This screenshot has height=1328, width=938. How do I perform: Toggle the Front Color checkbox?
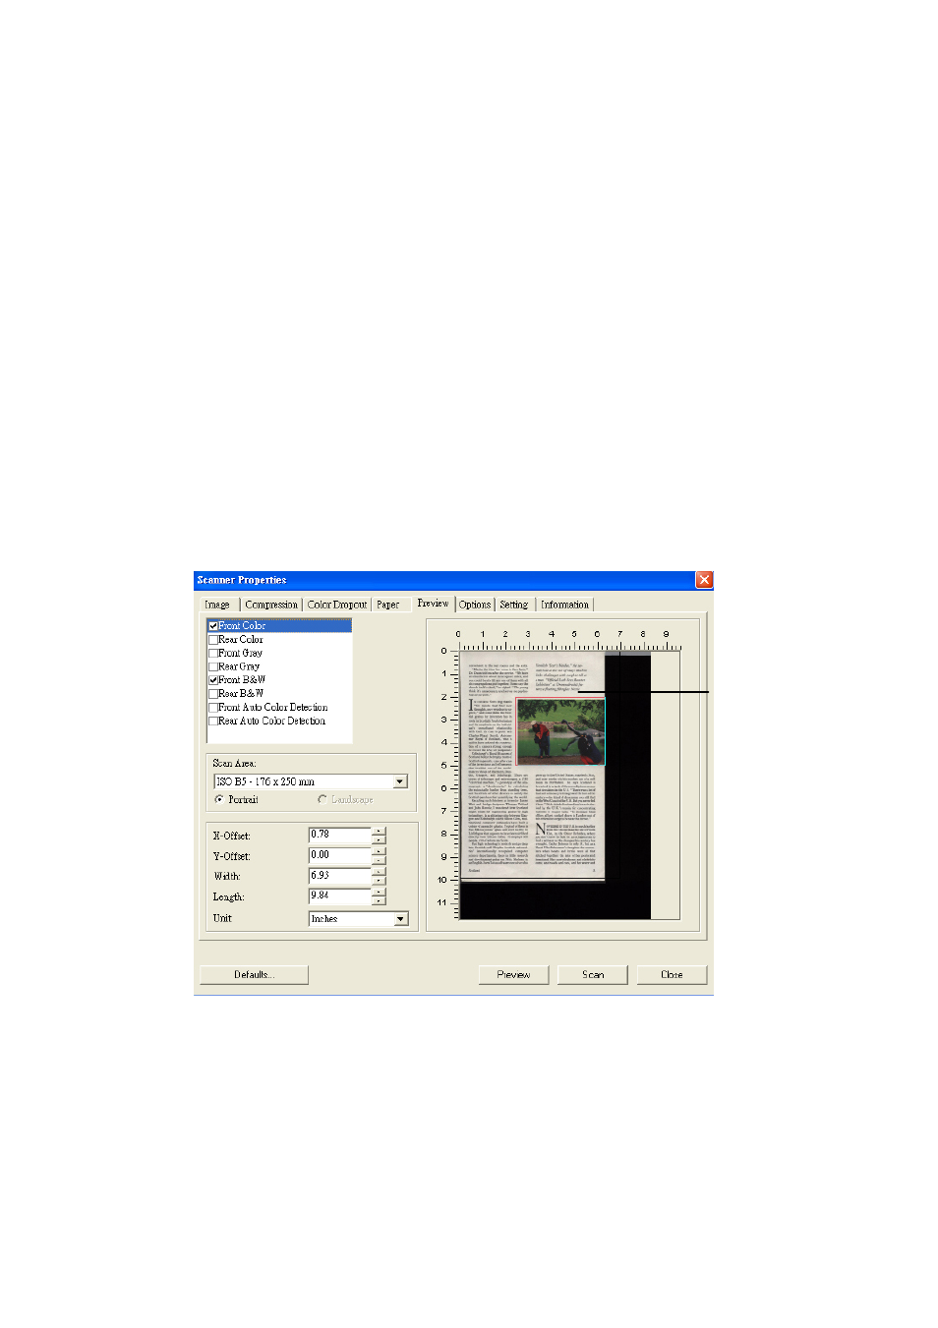click(x=213, y=626)
